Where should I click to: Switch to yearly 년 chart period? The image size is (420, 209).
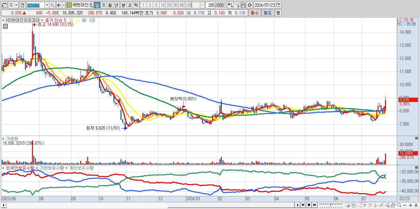(x=116, y=5)
